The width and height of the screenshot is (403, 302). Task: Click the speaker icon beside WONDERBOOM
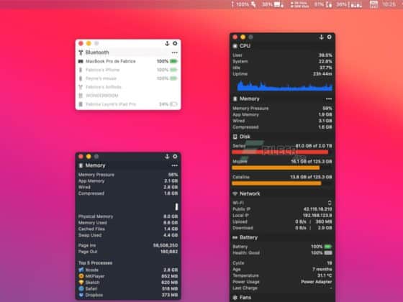click(81, 96)
